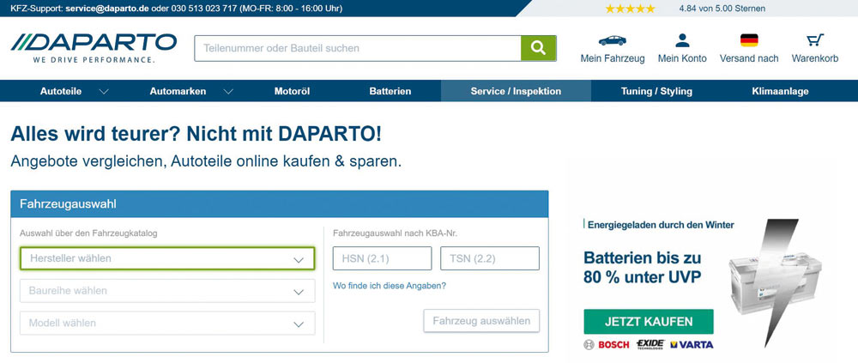The image size is (858, 363).
Task: Focus the TSN (2.2) input field
Action: 490,258
